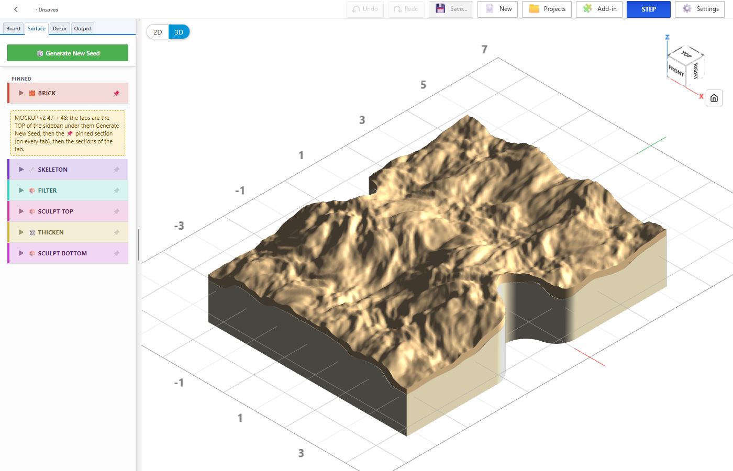Click the Unsaved project title
This screenshot has height=471, width=733.
point(48,10)
